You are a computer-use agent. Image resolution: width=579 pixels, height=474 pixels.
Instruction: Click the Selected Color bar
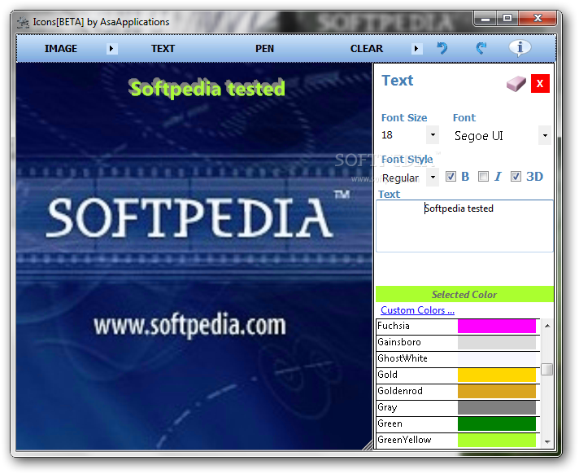coord(464,294)
